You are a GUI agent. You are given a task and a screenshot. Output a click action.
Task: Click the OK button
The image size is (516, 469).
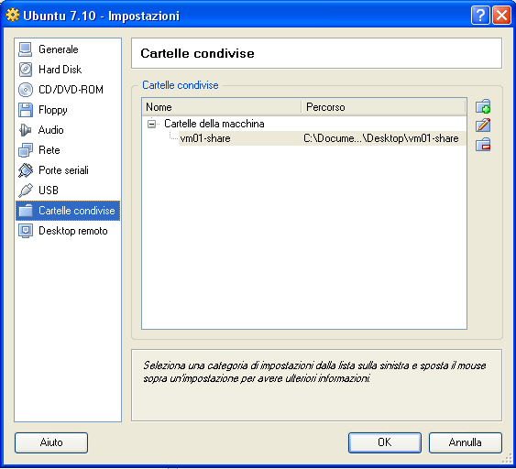385,442
